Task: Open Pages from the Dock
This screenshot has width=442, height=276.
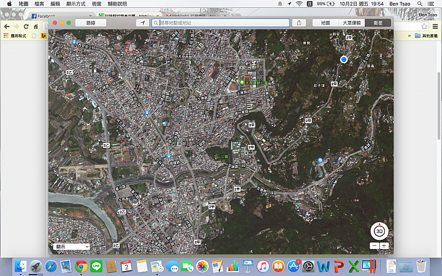Action: click(217, 266)
